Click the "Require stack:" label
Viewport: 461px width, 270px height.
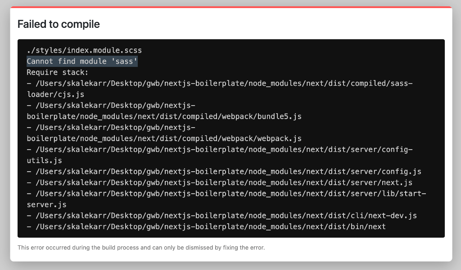[x=58, y=72]
